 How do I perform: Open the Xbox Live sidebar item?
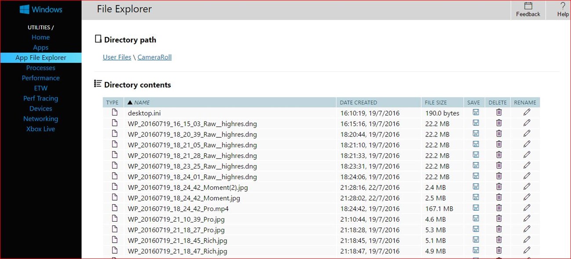41,129
